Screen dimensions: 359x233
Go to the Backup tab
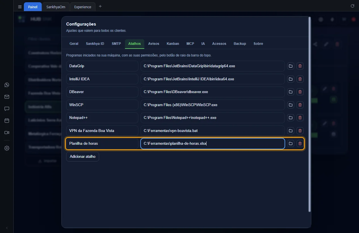(240, 44)
